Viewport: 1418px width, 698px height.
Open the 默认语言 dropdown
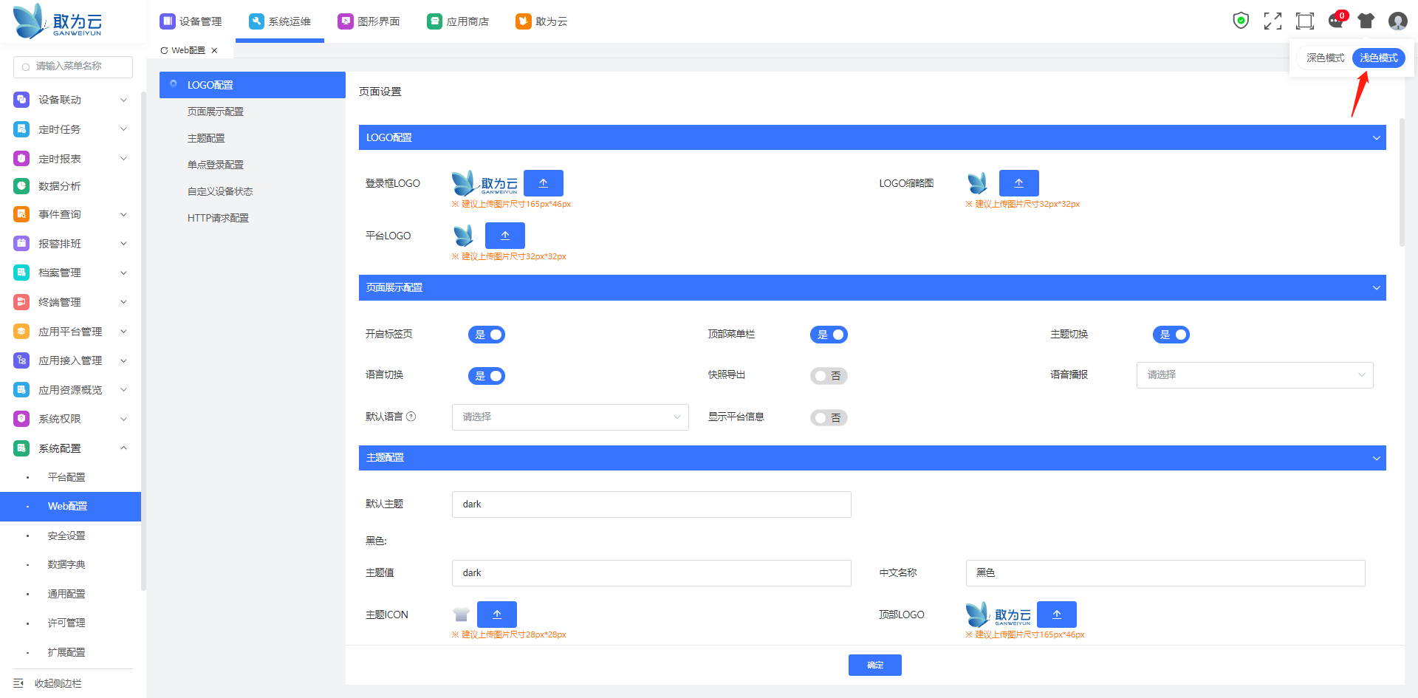(569, 417)
